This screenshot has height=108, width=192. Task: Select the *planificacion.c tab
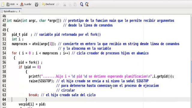pos(10,11)
